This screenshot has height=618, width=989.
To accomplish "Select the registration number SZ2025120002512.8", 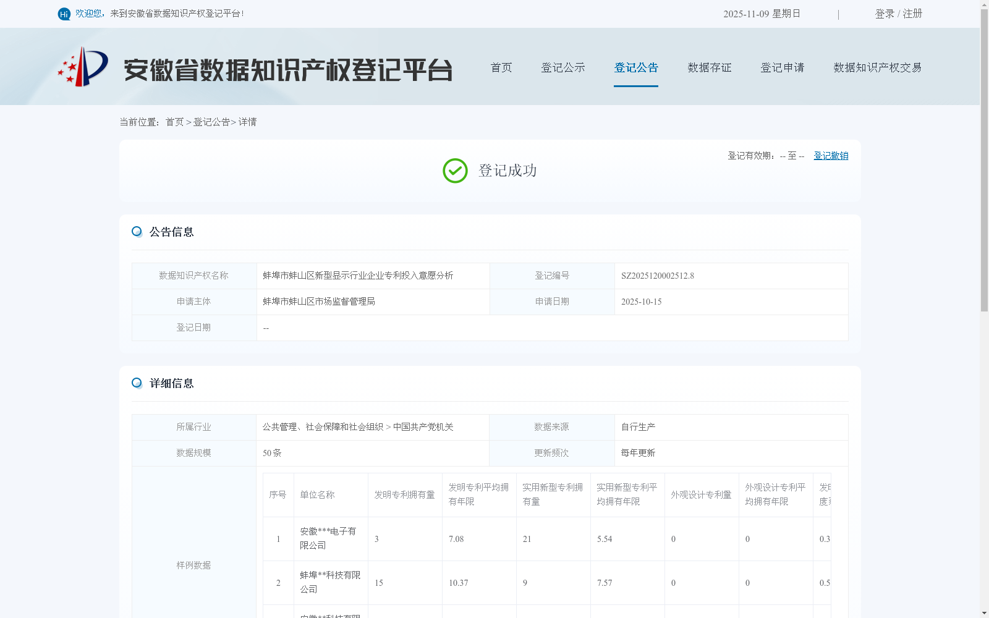I will (x=658, y=276).
